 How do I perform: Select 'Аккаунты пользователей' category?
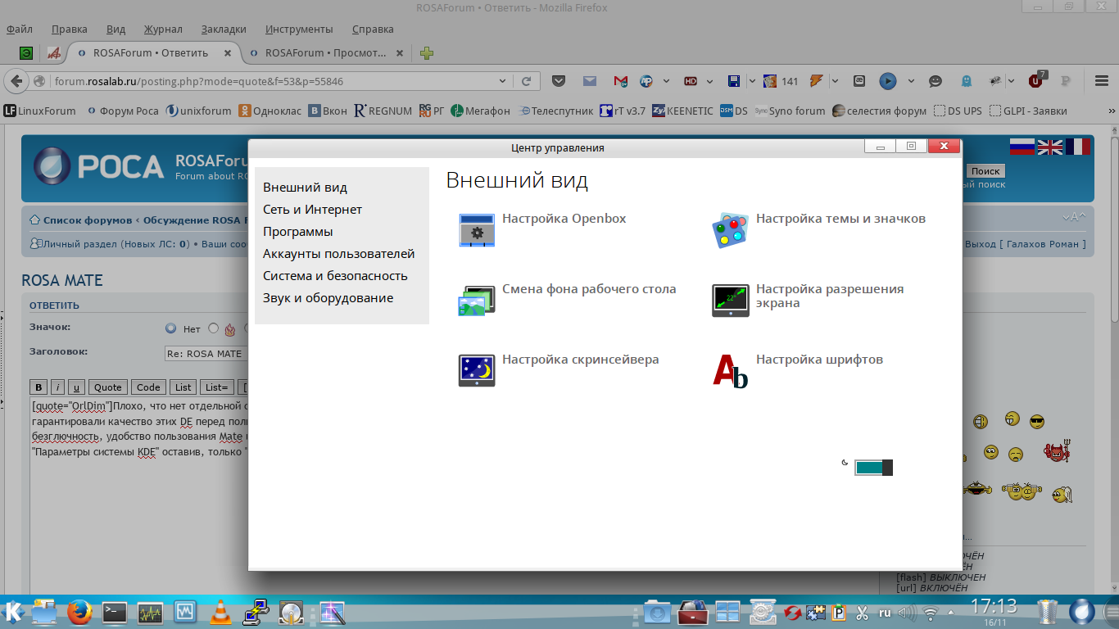(x=339, y=254)
